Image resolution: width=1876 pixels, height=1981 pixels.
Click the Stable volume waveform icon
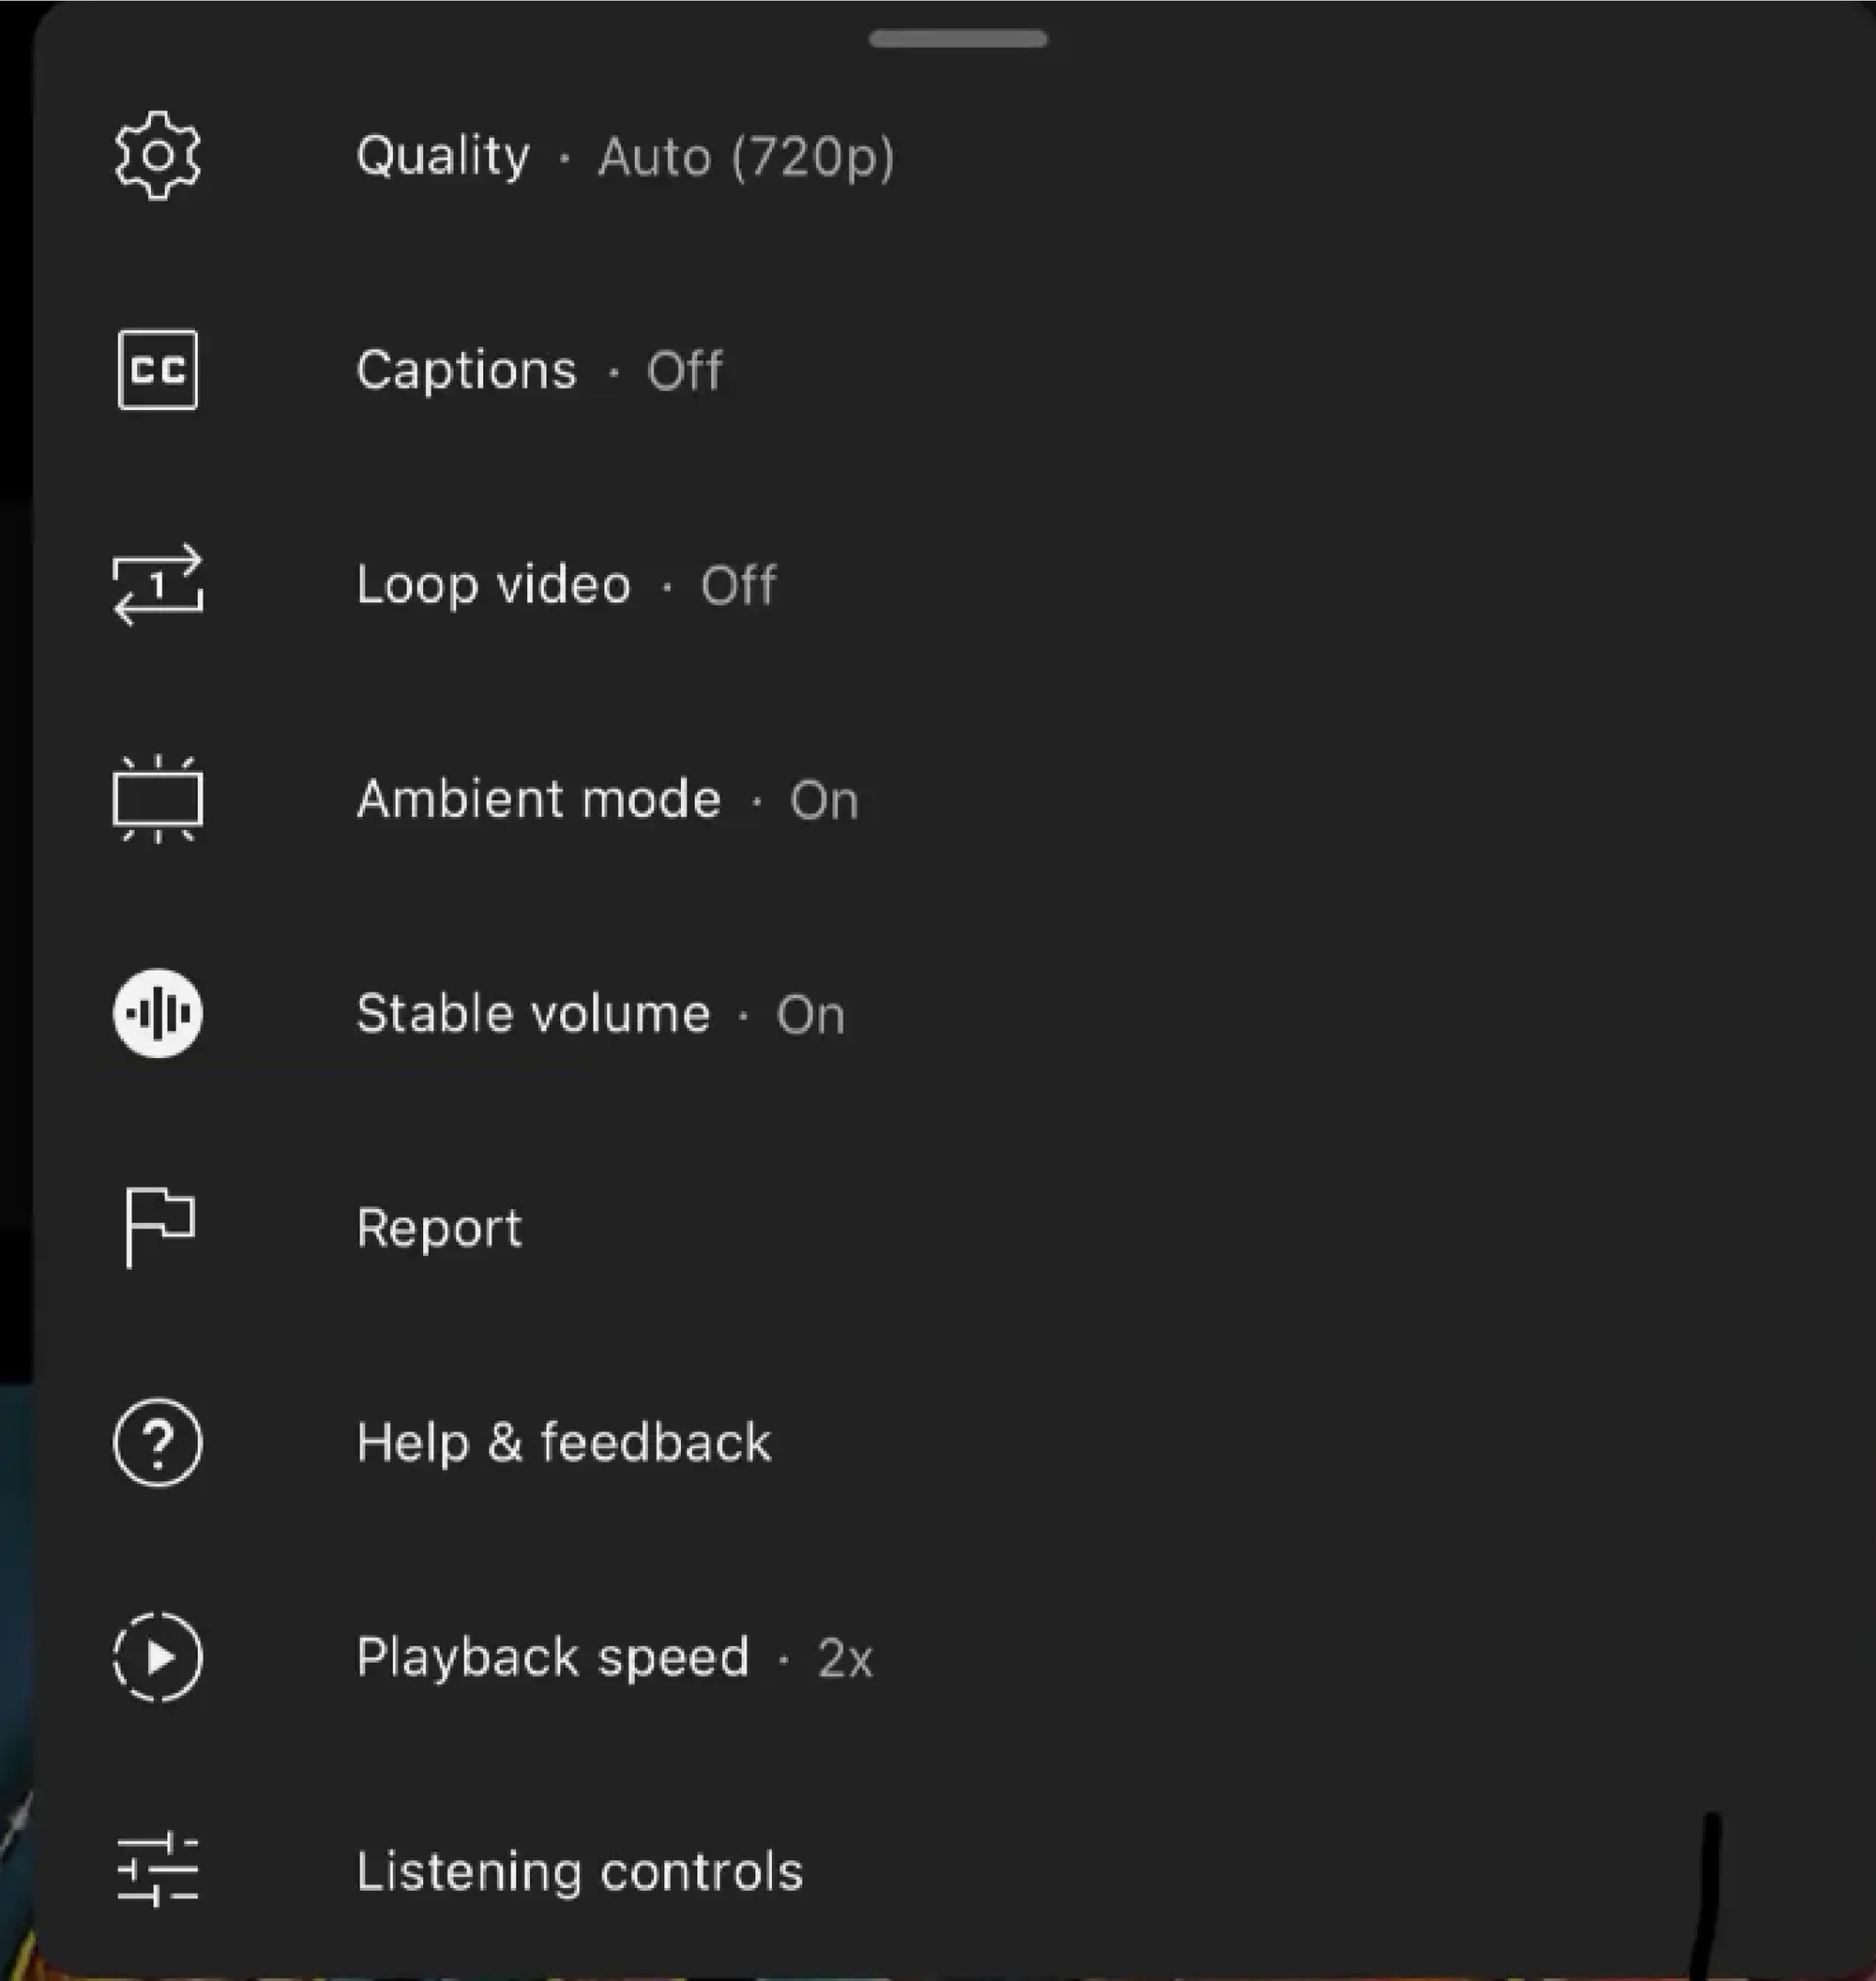click(160, 1012)
